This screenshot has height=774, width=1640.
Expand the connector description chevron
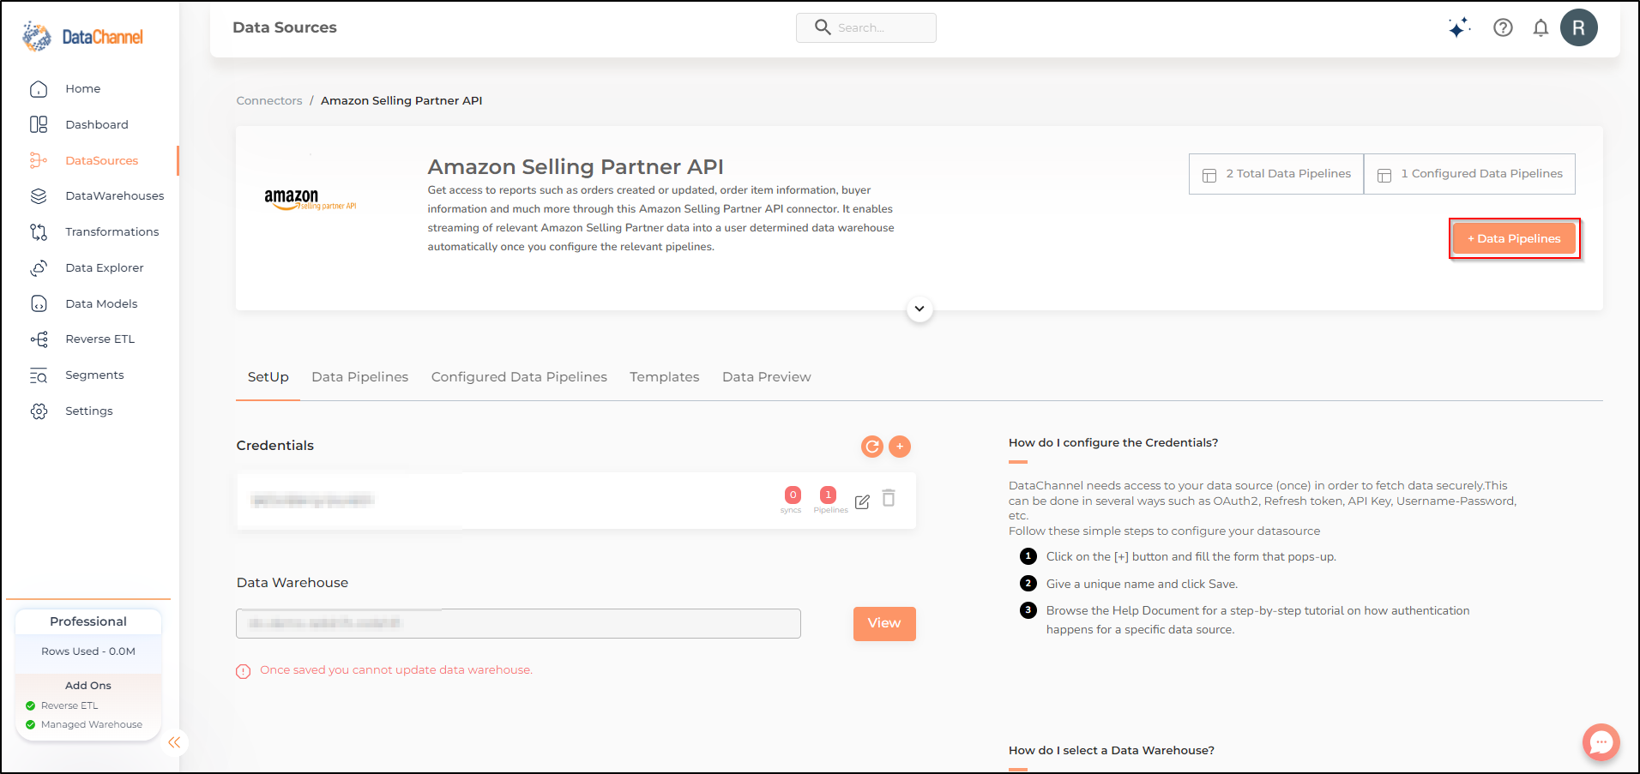pyautogui.click(x=919, y=309)
